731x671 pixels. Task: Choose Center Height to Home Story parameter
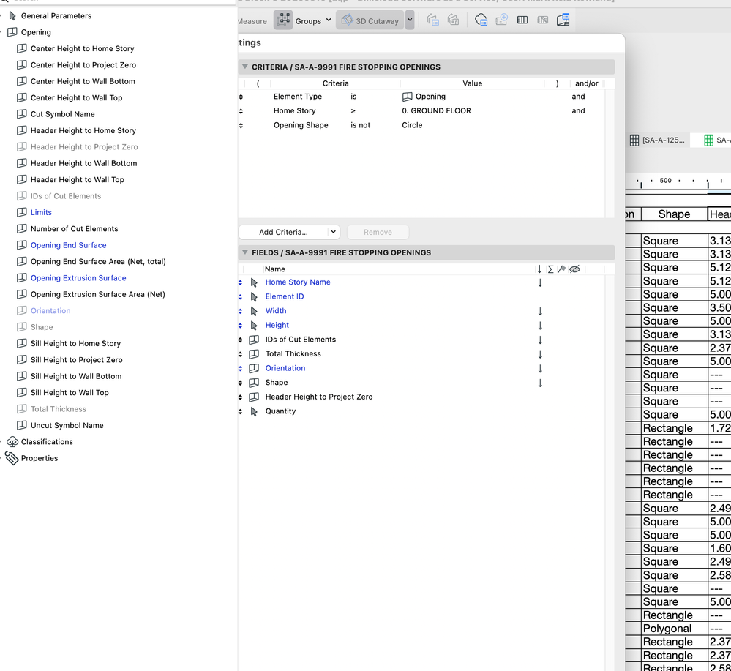tap(82, 48)
